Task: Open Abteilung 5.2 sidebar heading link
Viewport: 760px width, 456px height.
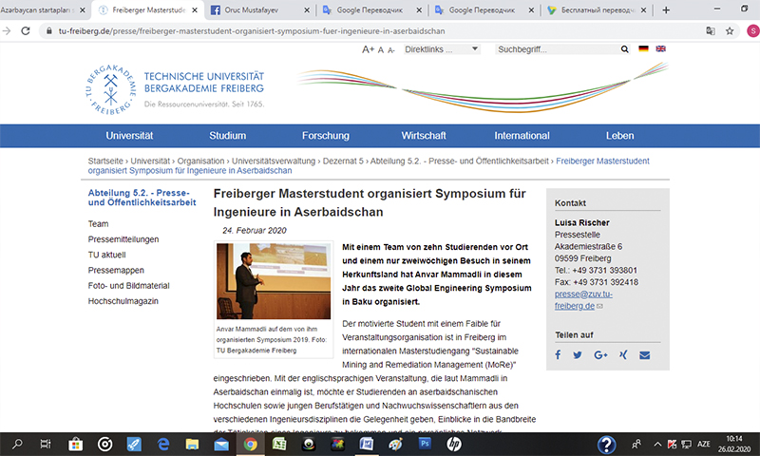Action: pos(142,198)
